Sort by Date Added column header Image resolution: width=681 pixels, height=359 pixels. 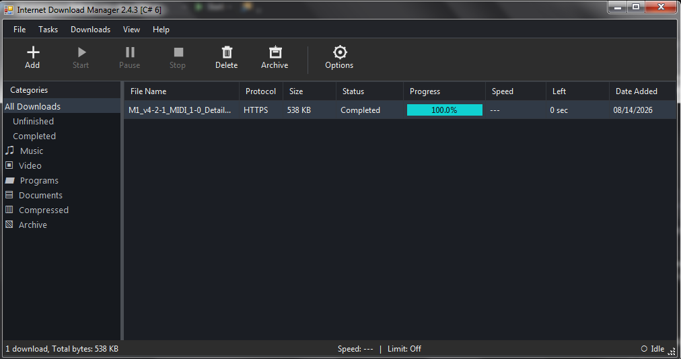643,91
